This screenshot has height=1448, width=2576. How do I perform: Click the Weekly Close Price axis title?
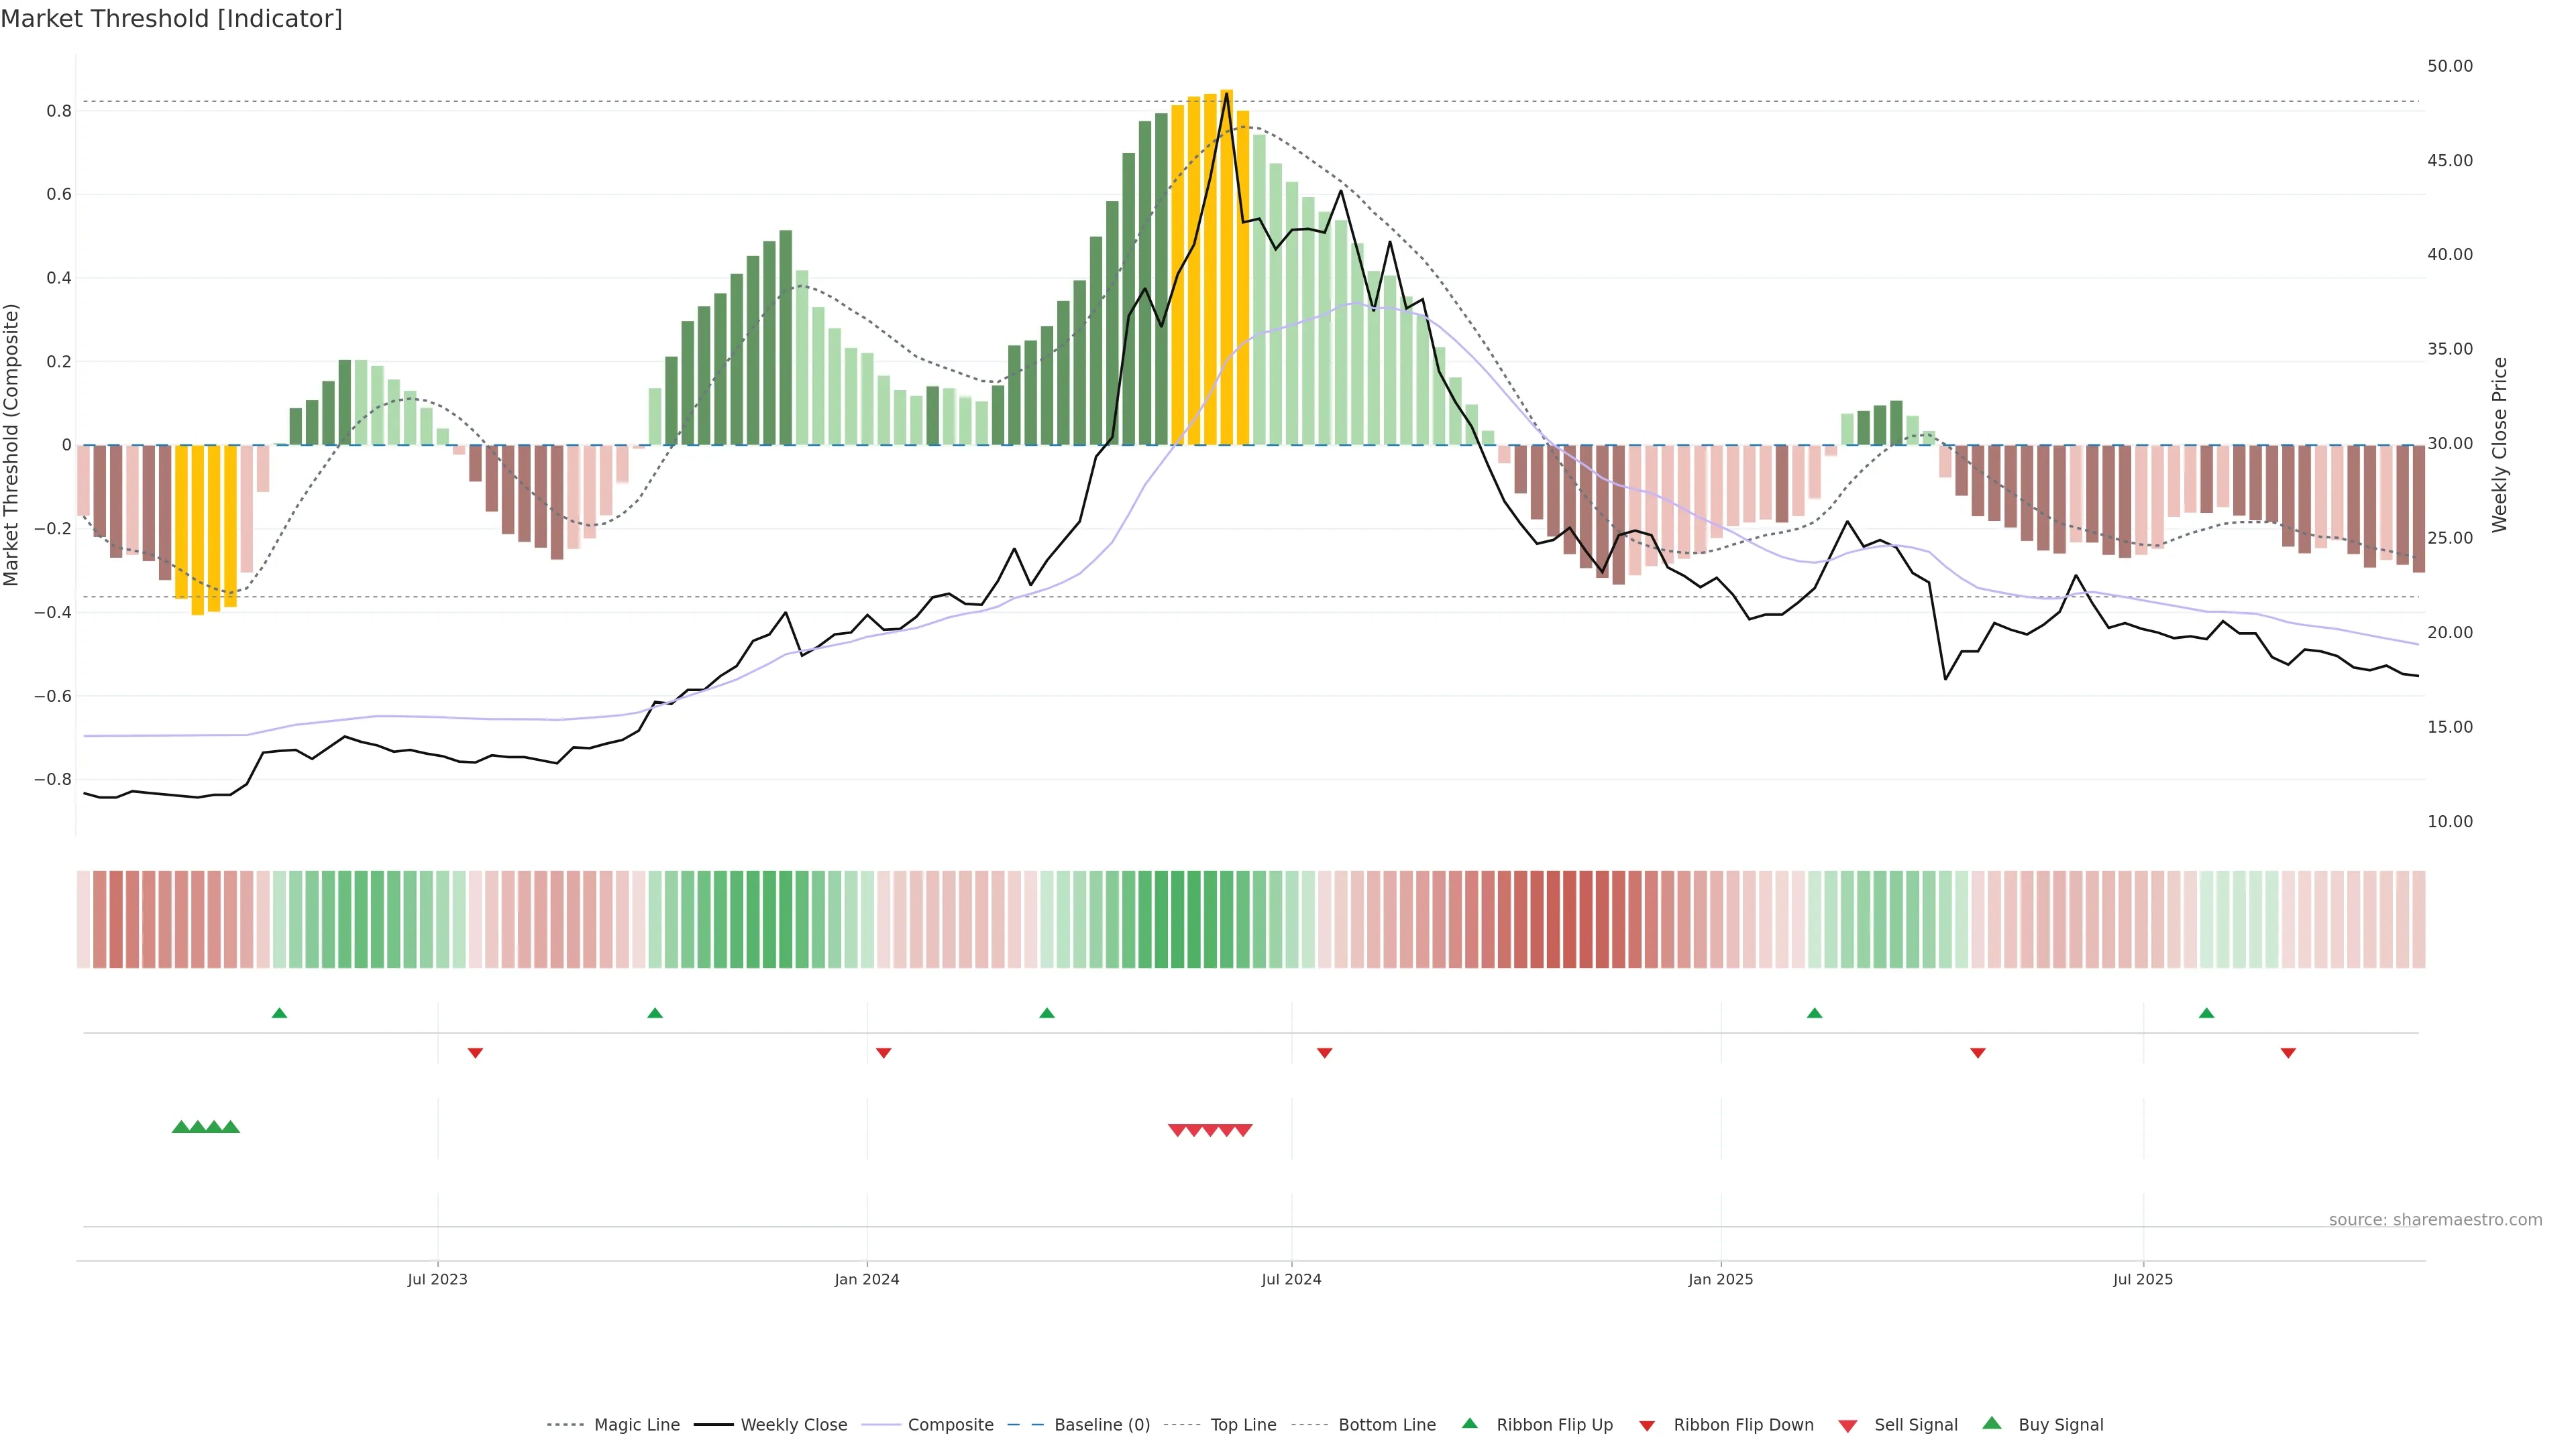[2499, 444]
